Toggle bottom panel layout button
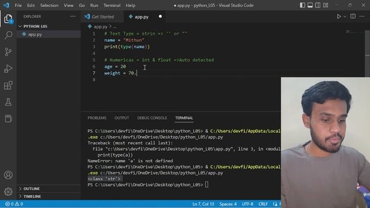 pyautogui.click(x=310, y=5)
